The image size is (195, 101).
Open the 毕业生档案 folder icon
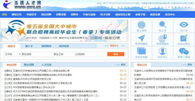pos(141,51)
